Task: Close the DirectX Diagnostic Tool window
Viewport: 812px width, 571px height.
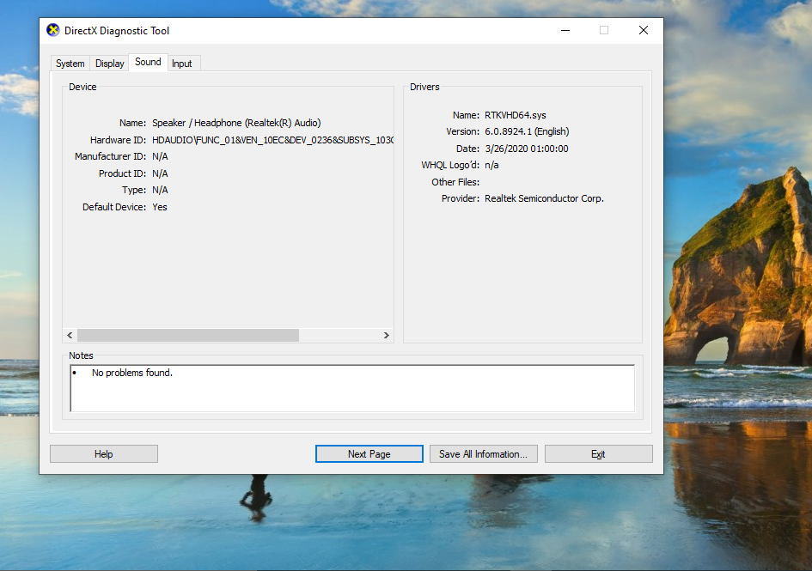Action: [x=644, y=31]
